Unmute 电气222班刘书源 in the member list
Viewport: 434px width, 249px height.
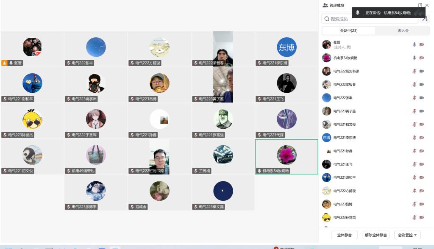(x=414, y=71)
